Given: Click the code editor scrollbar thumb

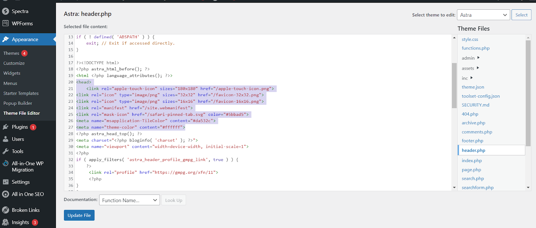Looking at the screenshot, I should (454, 85).
